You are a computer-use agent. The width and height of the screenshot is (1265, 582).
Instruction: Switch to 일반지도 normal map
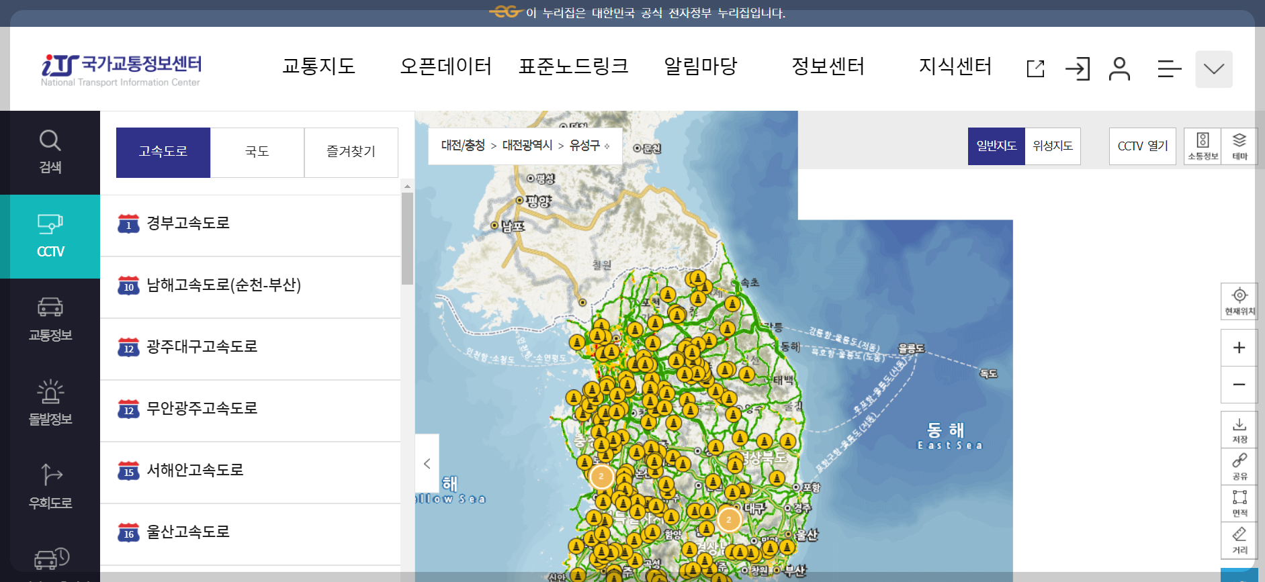click(x=996, y=146)
